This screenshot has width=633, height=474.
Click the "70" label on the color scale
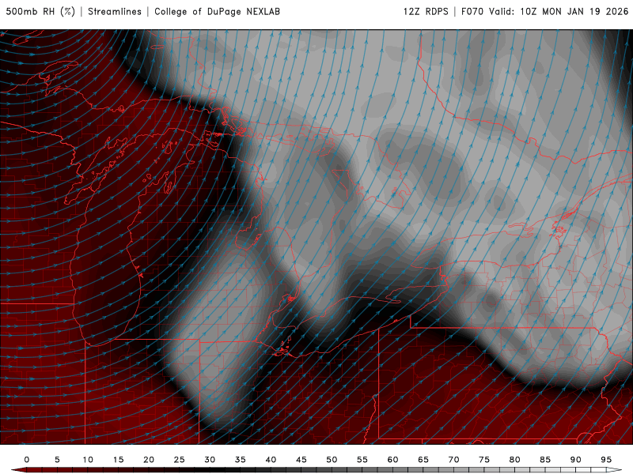453,460
